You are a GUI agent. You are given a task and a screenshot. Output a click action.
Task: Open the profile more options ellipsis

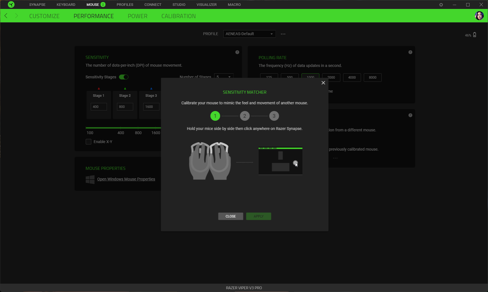click(283, 34)
